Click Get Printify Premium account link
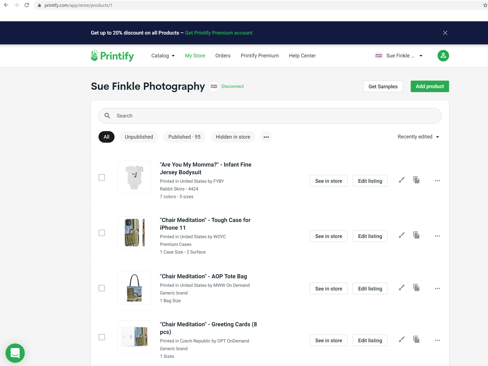 point(219,33)
